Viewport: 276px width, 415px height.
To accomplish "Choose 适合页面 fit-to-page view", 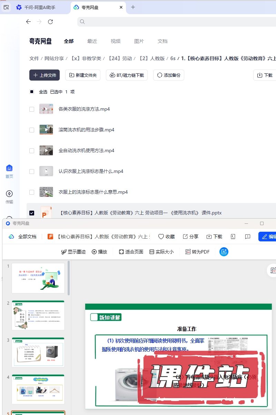I will 131,252.
